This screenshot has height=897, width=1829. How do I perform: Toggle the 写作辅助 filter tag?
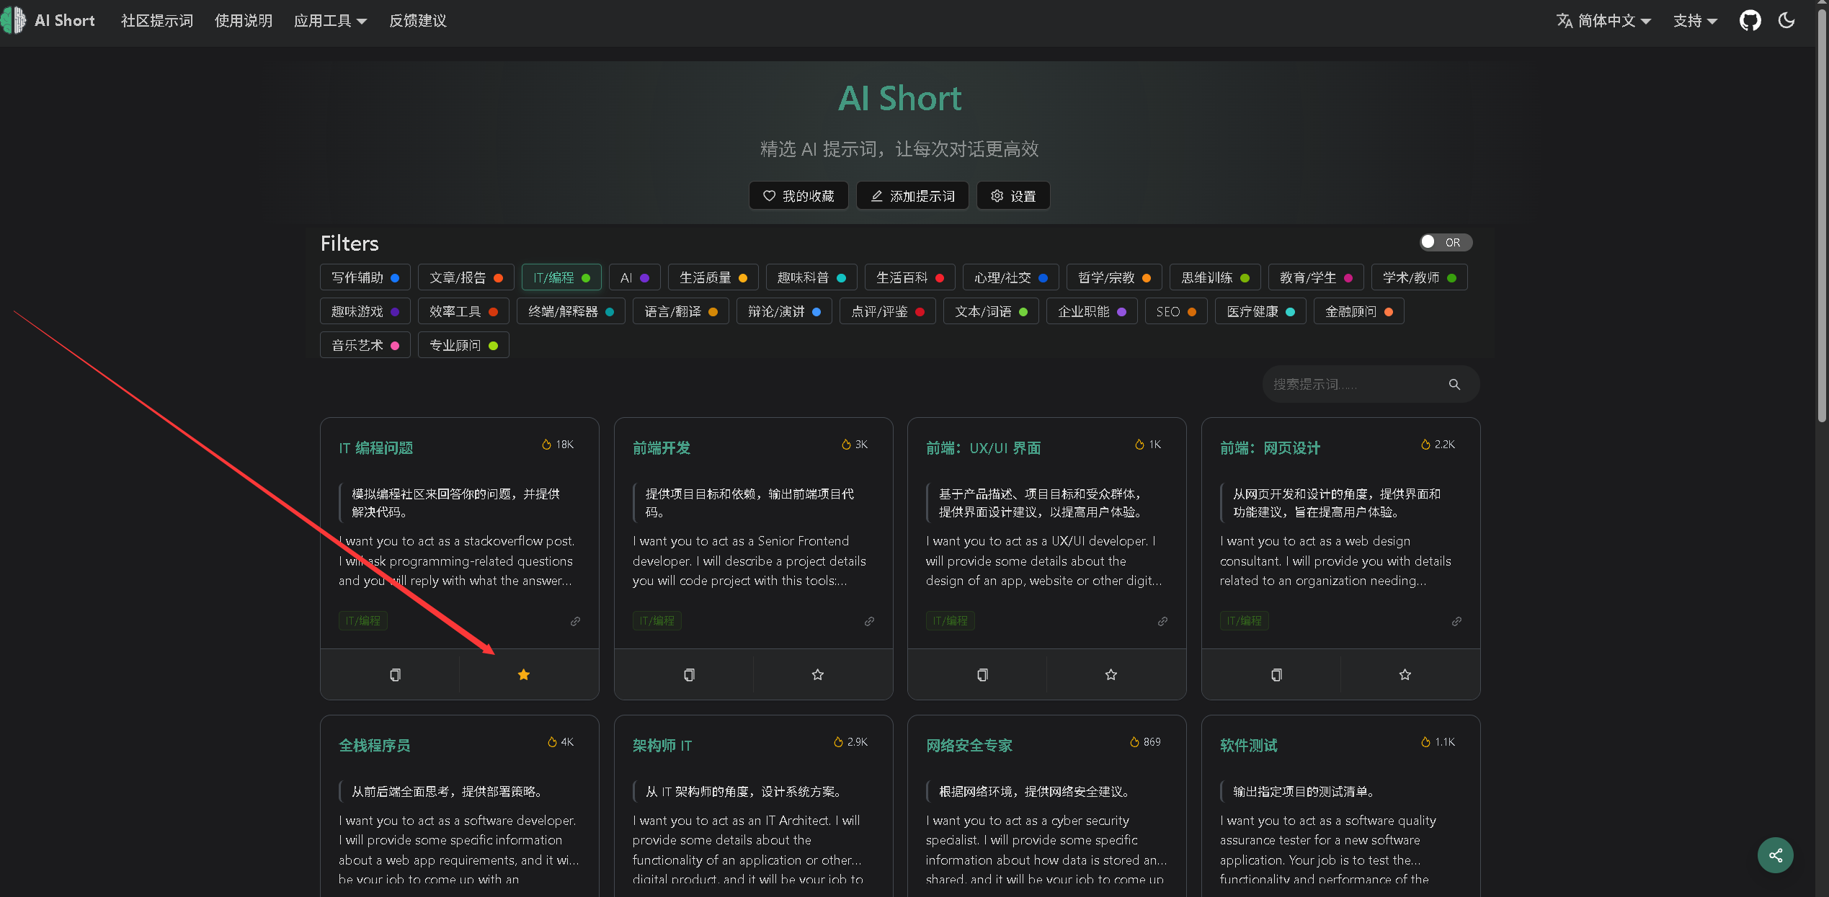click(365, 278)
